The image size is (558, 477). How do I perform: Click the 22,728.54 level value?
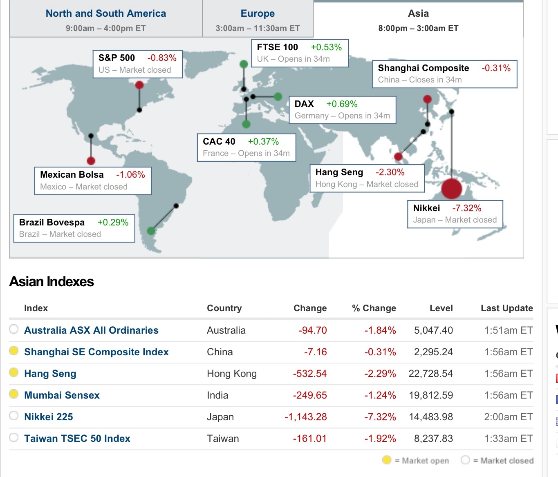click(431, 374)
